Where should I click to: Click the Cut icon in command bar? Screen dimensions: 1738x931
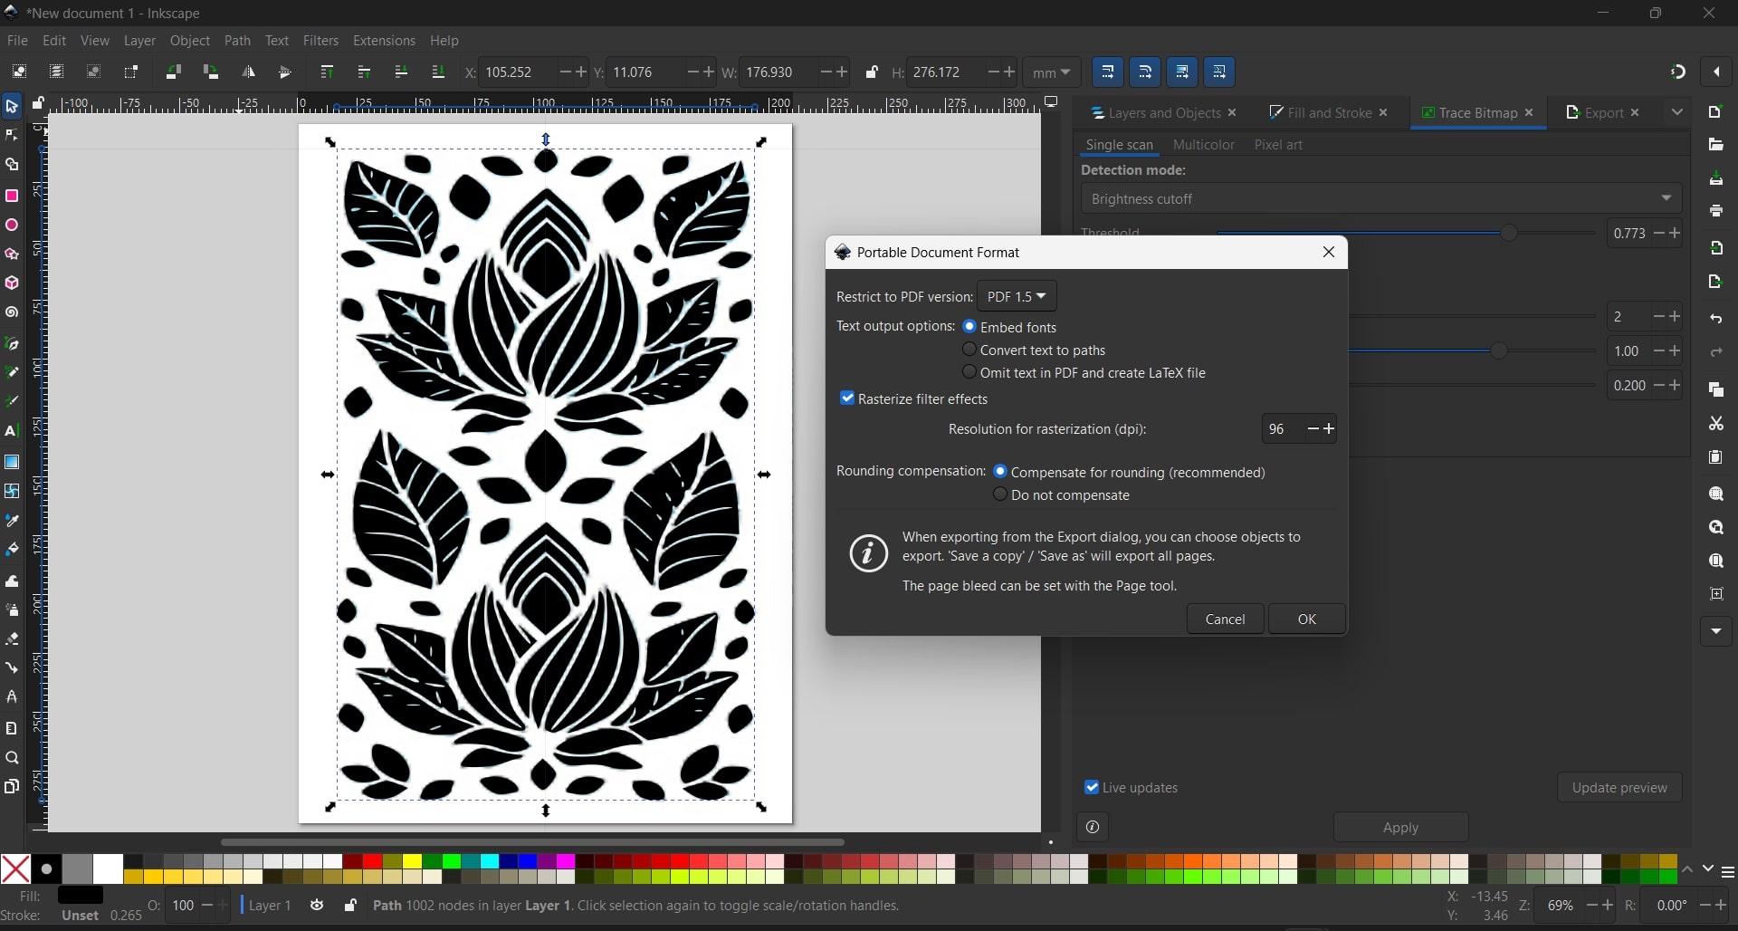click(x=1716, y=424)
